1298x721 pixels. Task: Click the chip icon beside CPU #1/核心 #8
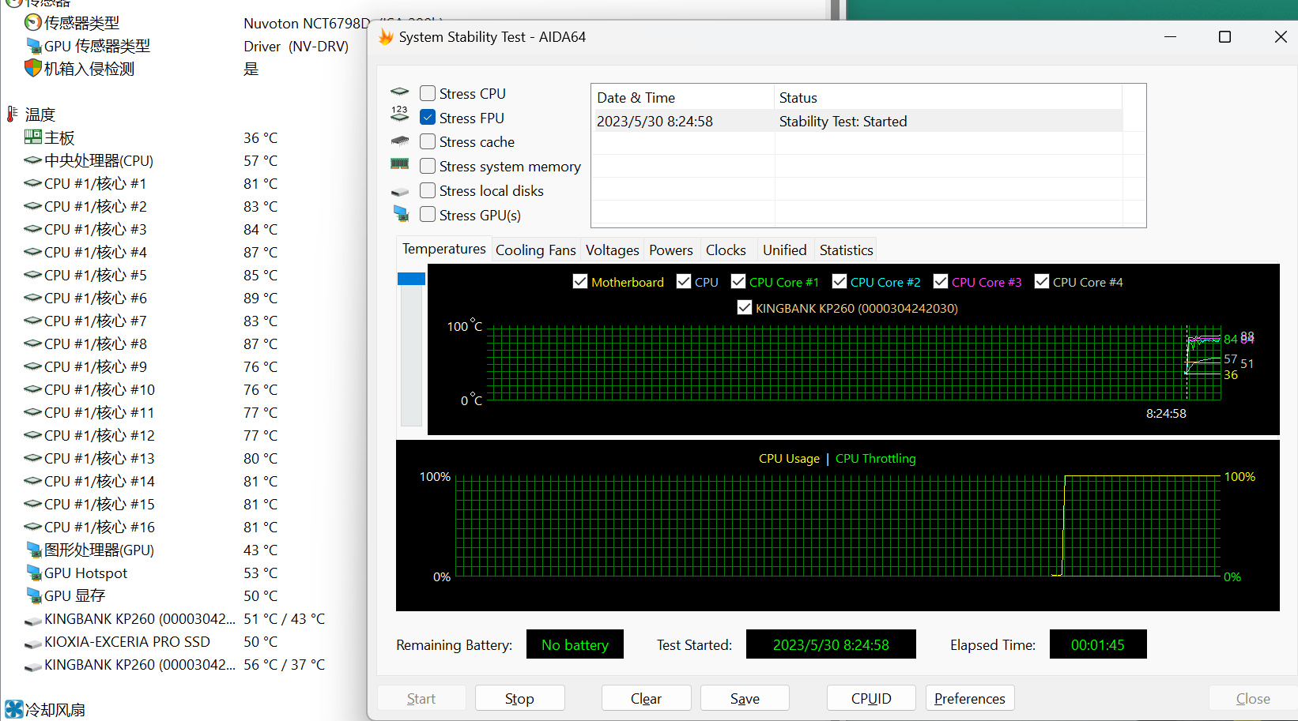(33, 344)
